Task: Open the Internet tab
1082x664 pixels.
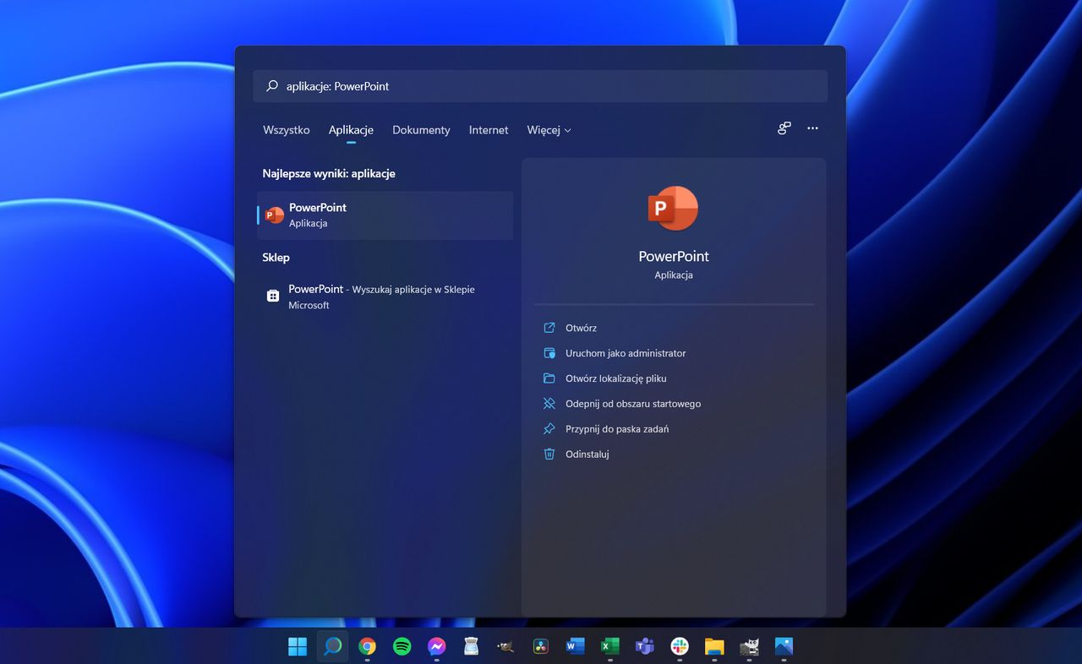Action: [x=489, y=130]
